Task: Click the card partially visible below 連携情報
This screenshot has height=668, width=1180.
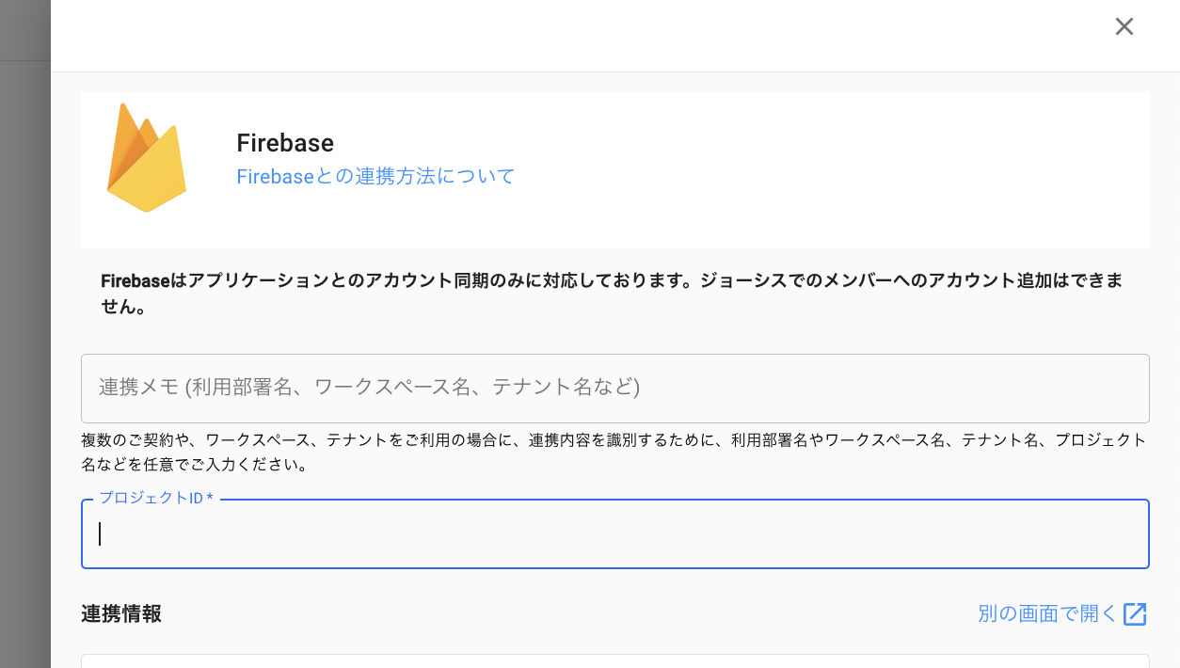Action: [x=614, y=660]
